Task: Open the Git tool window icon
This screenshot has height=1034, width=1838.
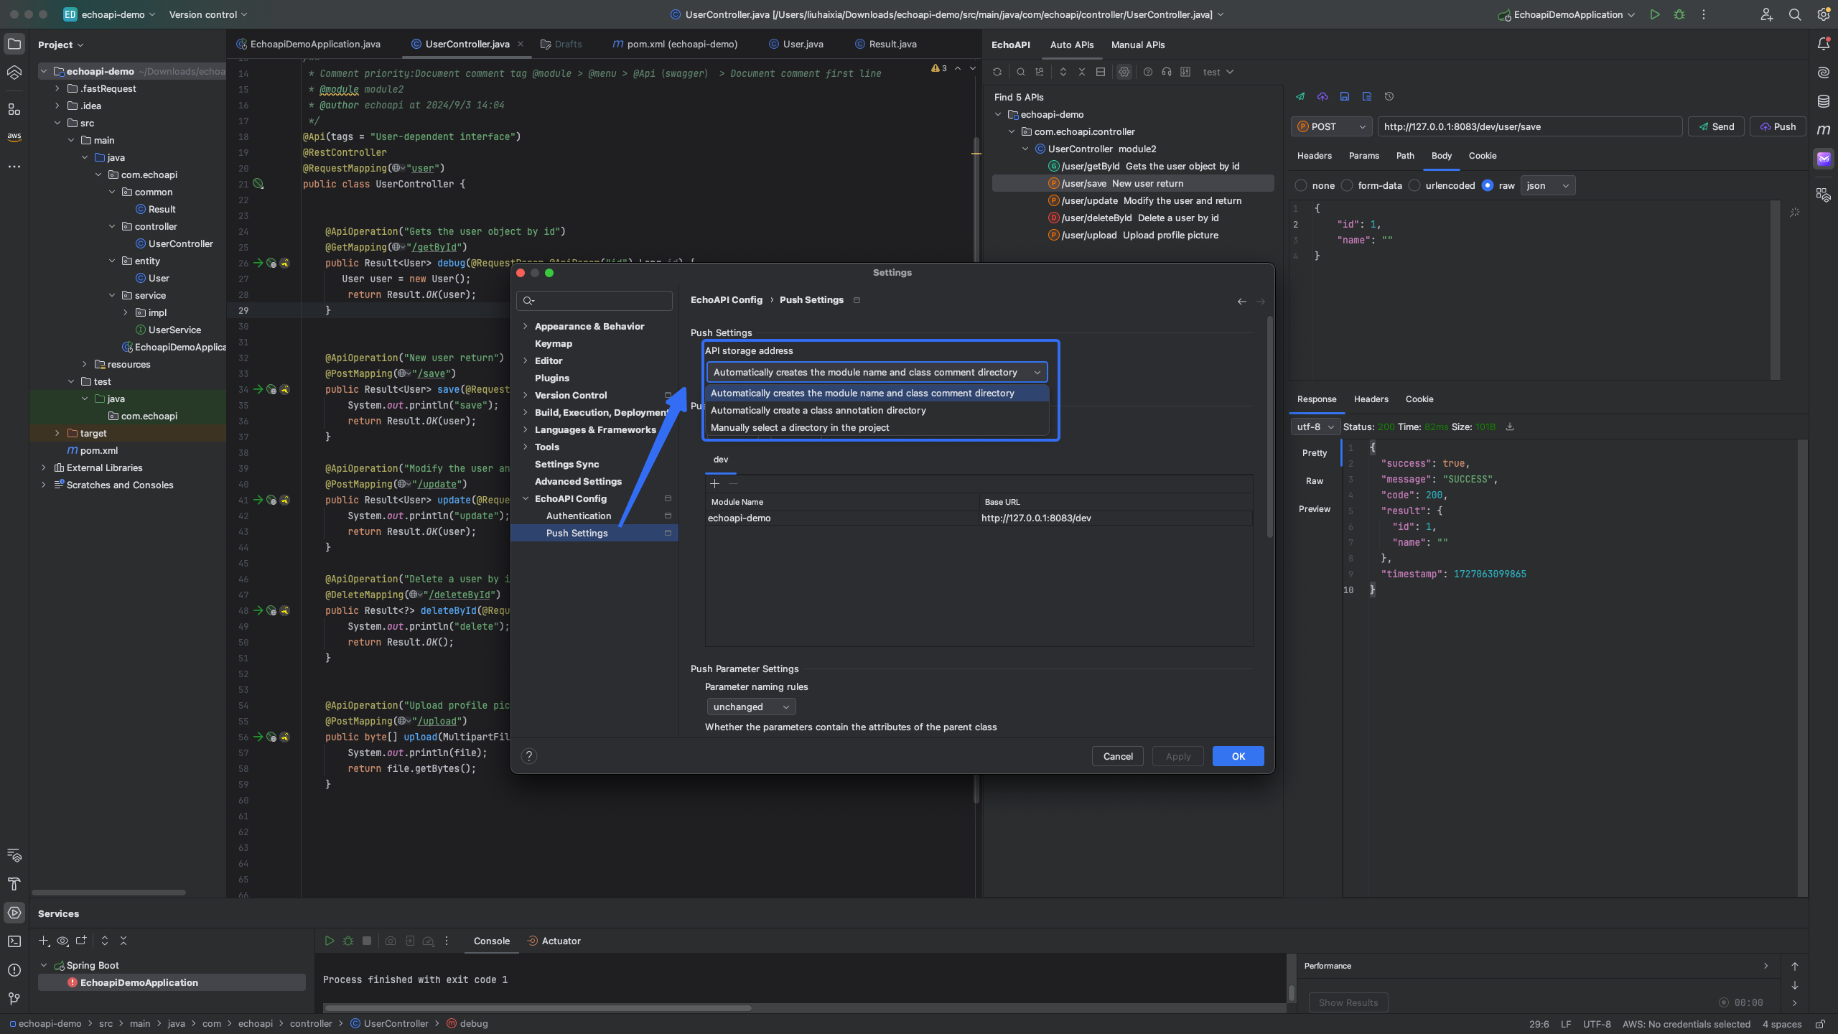Action: [14, 998]
